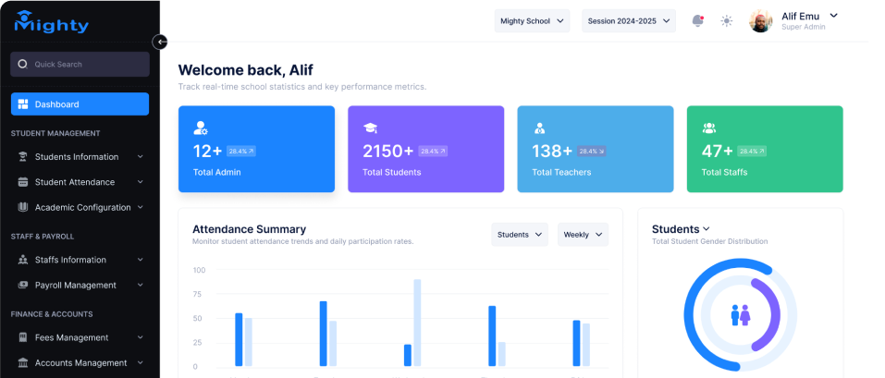Click the Quick Search field
This screenshot has height=378, width=885.
pyautogui.click(x=80, y=65)
